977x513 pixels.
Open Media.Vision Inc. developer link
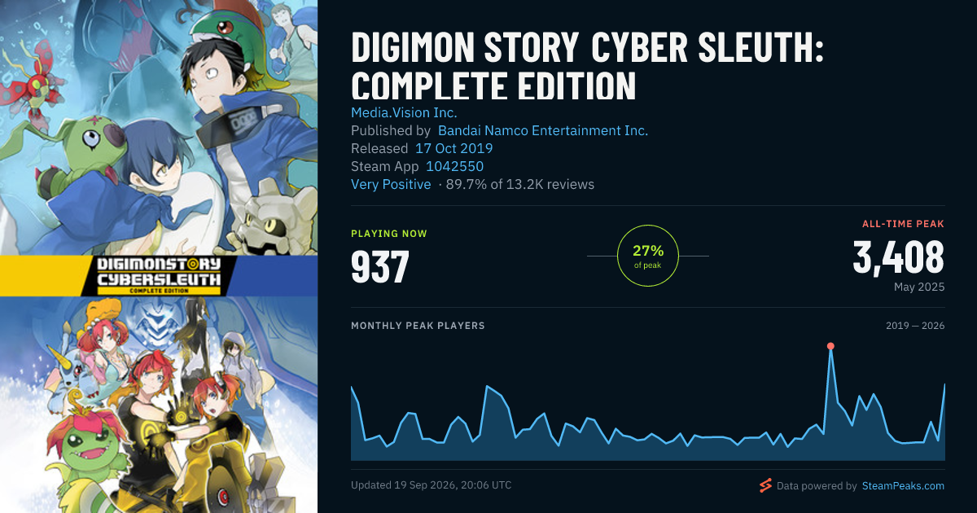404,112
